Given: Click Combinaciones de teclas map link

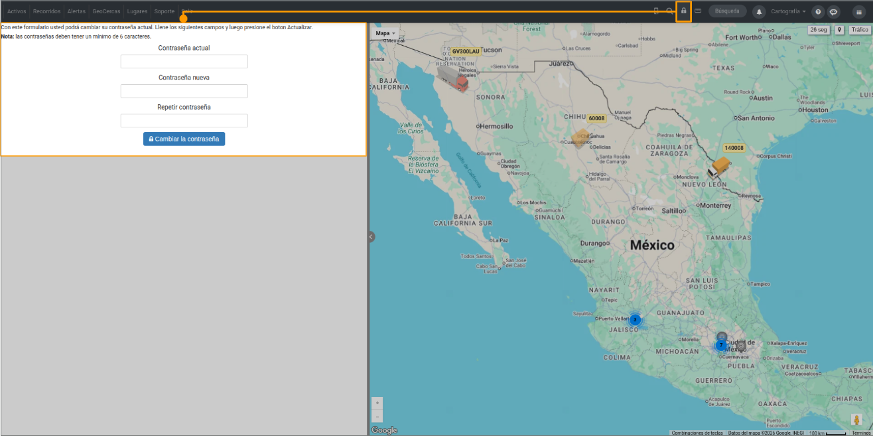Looking at the screenshot, I should 697,433.
